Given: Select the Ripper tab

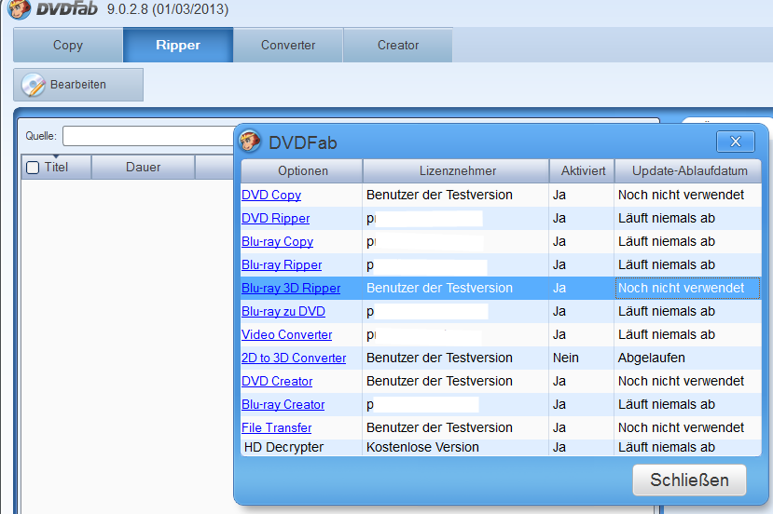Looking at the screenshot, I should coord(178,45).
